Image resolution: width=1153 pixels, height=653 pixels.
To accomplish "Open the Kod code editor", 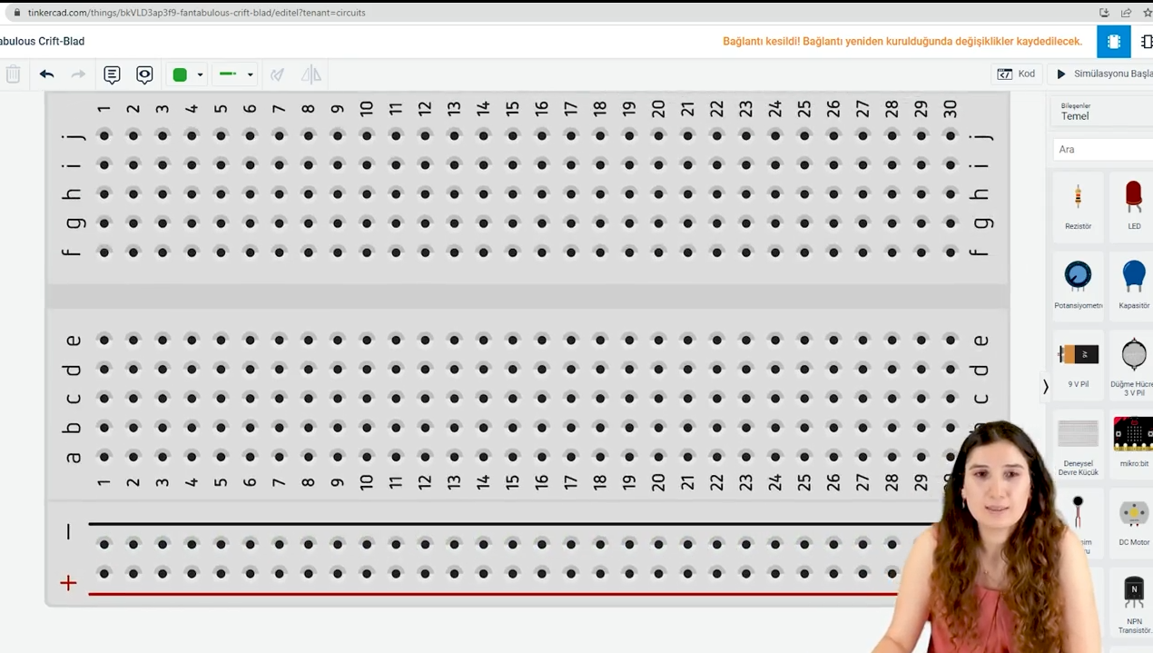I will coord(1016,74).
